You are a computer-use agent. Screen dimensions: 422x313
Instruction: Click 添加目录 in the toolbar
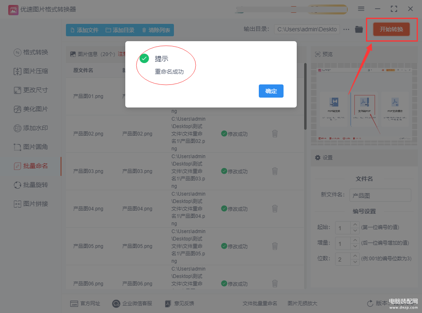pyautogui.click(x=120, y=30)
